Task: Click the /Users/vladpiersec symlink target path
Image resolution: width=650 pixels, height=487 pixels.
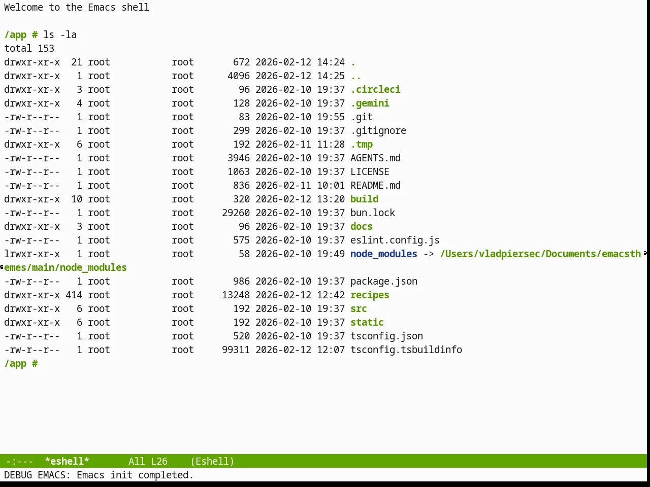Action: (540, 254)
